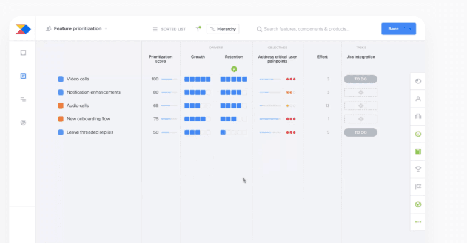
Task: Select the Audio calls row title
Action: [78, 106]
